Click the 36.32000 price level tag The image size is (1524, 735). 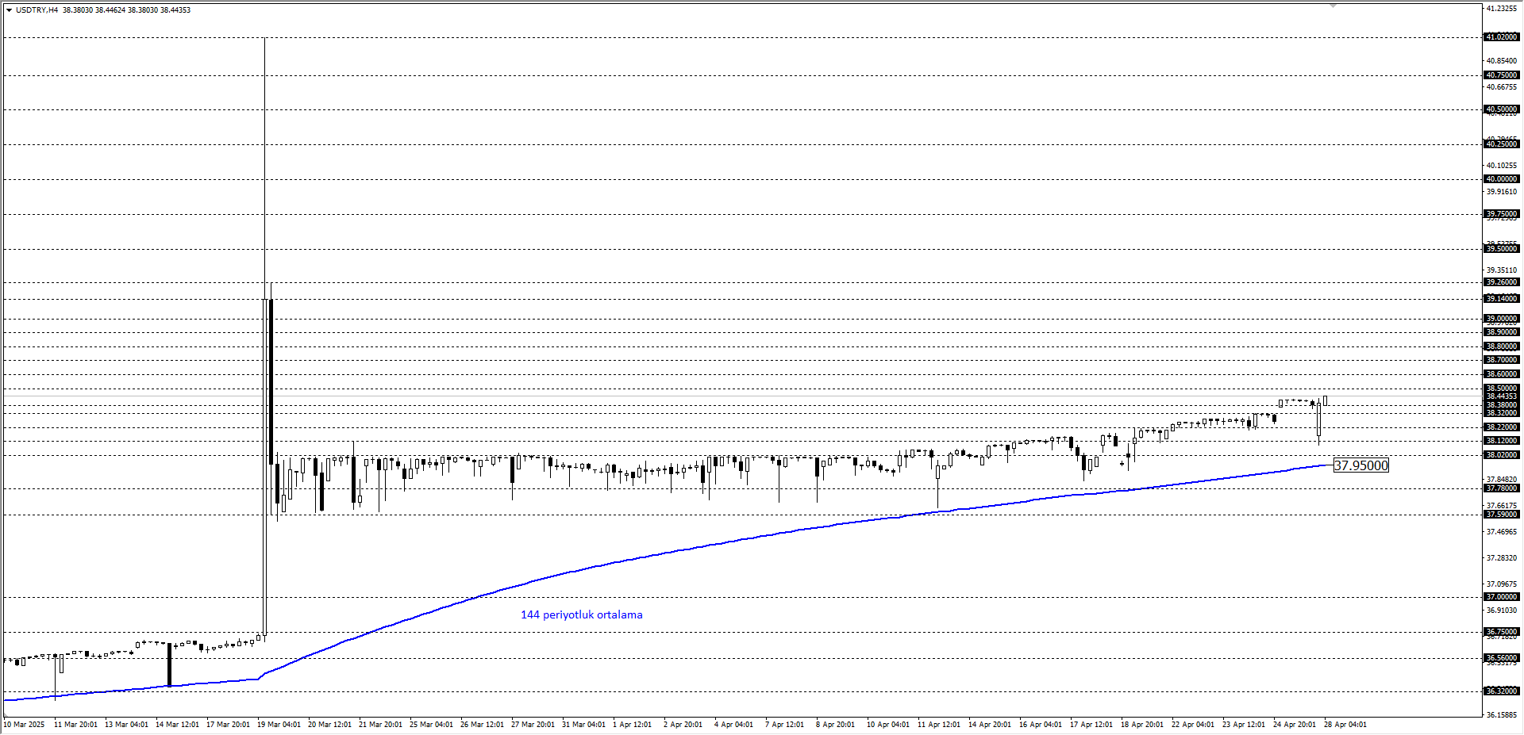[1502, 691]
